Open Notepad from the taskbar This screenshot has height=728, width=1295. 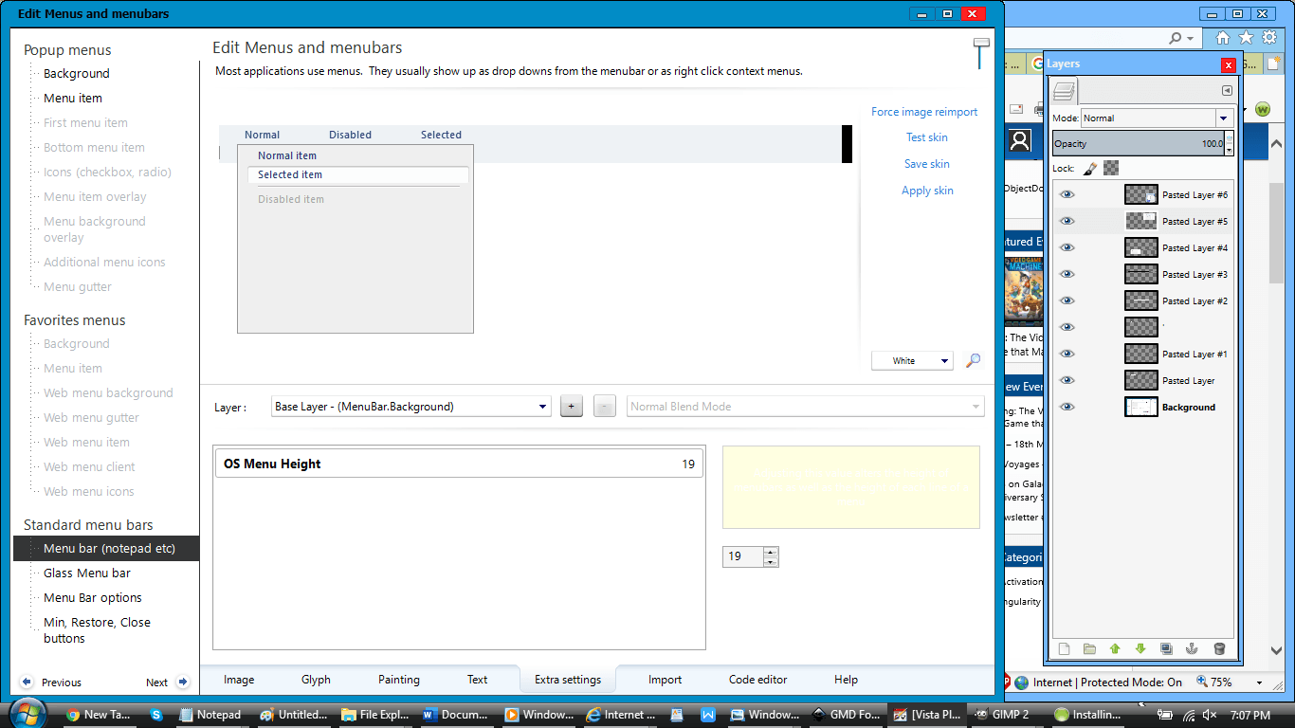210,715
